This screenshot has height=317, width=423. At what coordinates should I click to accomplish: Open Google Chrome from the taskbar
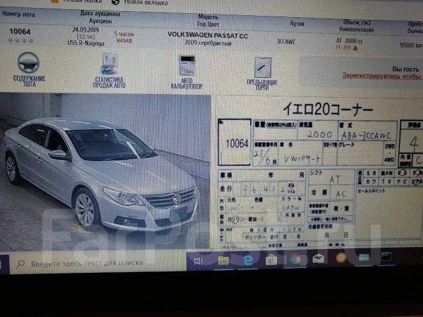(x=295, y=260)
